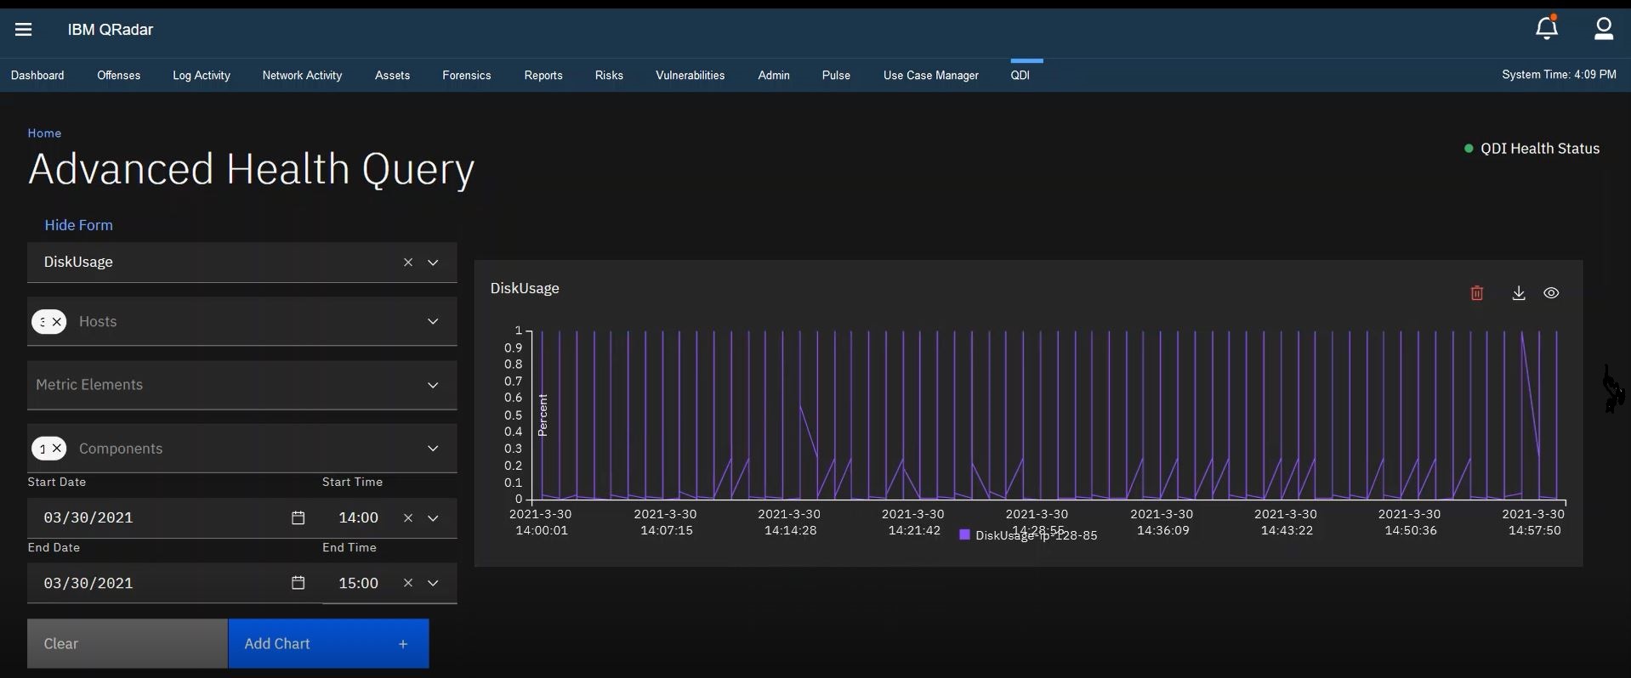Screen dimensions: 1631x678
Task: Open the Admin tab
Action: tap(775, 76)
